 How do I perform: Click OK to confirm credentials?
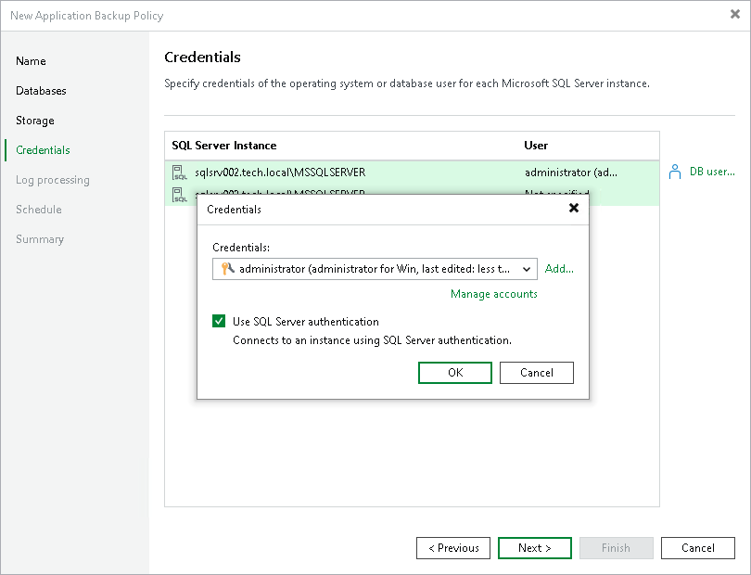click(x=454, y=372)
